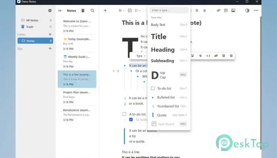The height and width of the screenshot is (158, 277).
Task: Insert an image from the top toolbar
Action: click(x=233, y=11)
